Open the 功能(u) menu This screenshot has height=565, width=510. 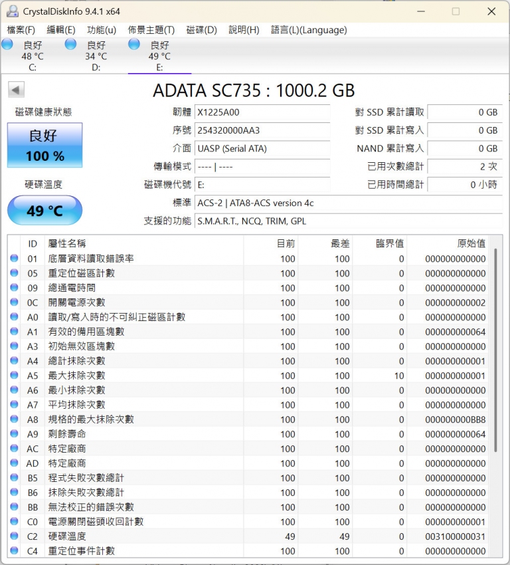coord(102,30)
